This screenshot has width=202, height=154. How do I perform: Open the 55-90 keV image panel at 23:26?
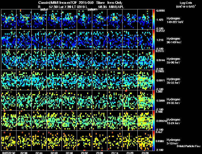[145, 60]
